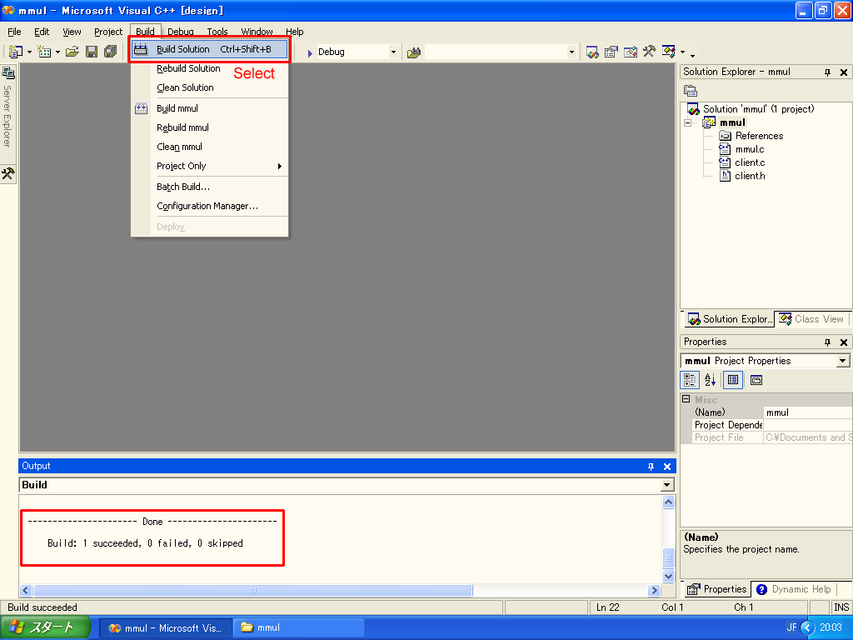Open the File menu
Viewport: 853px width, 640px height.
(15, 32)
